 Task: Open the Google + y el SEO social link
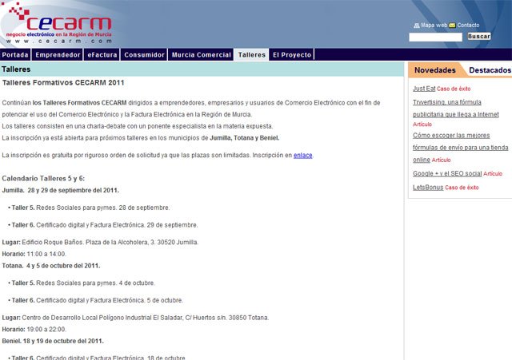[447, 173]
